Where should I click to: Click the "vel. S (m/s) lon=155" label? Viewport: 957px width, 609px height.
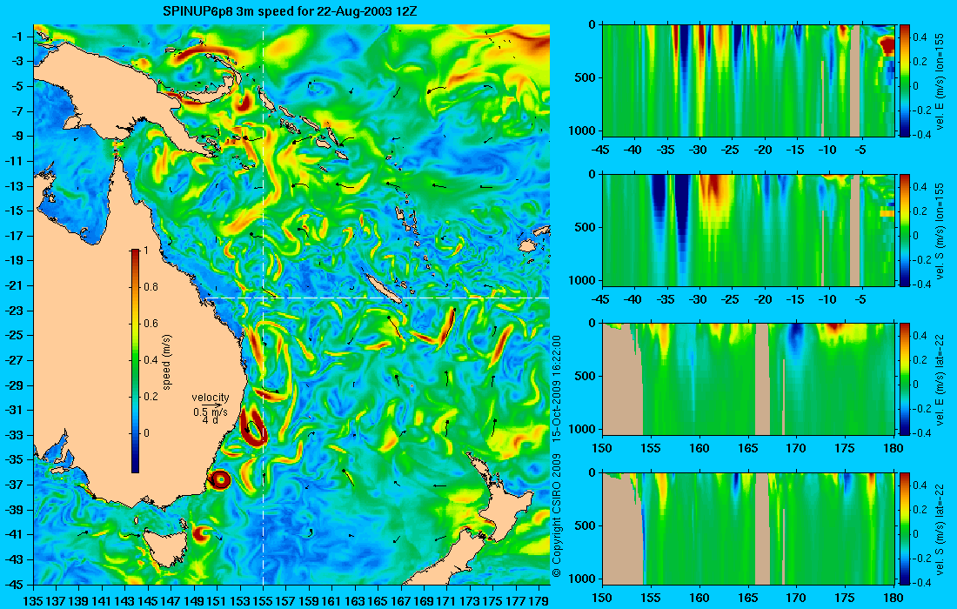941,231
